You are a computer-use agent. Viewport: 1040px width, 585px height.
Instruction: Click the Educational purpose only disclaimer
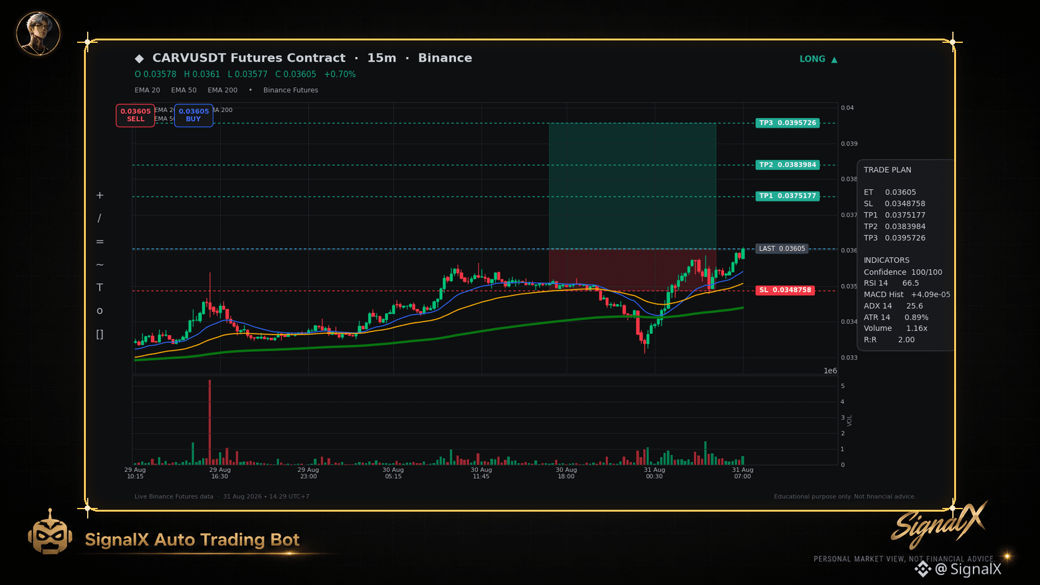click(x=845, y=497)
